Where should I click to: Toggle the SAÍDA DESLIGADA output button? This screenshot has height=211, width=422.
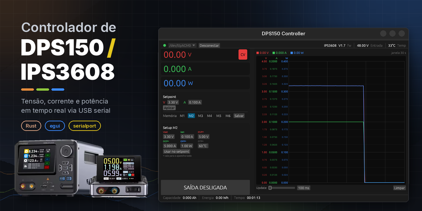point(205,187)
